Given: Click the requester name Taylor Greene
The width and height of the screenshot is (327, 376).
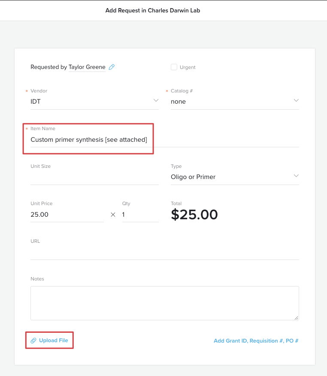Looking at the screenshot, I should (x=87, y=67).
